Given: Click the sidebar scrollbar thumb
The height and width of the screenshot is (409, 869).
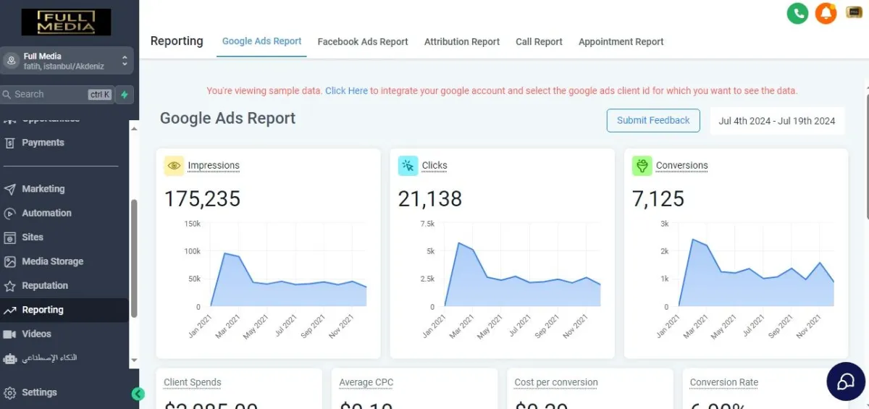Looking at the screenshot, I should click(134, 258).
